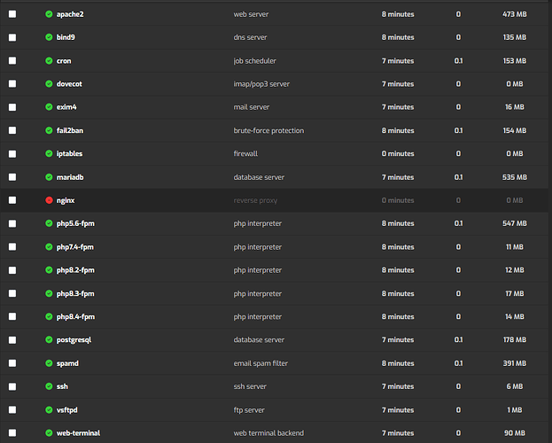552x443 pixels.
Task: Mark the cron service checkbox
Action: click(12, 61)
